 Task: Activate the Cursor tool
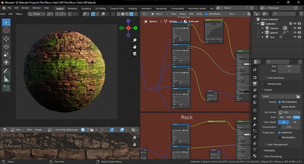(x=6, y=30)
